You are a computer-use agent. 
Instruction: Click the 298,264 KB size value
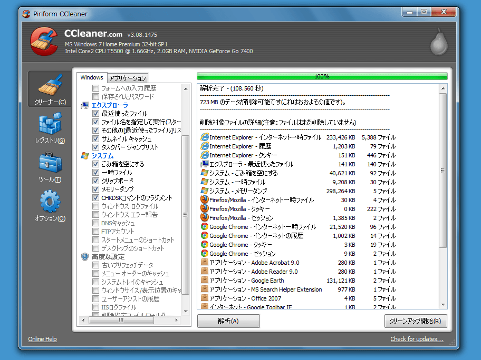341,191
